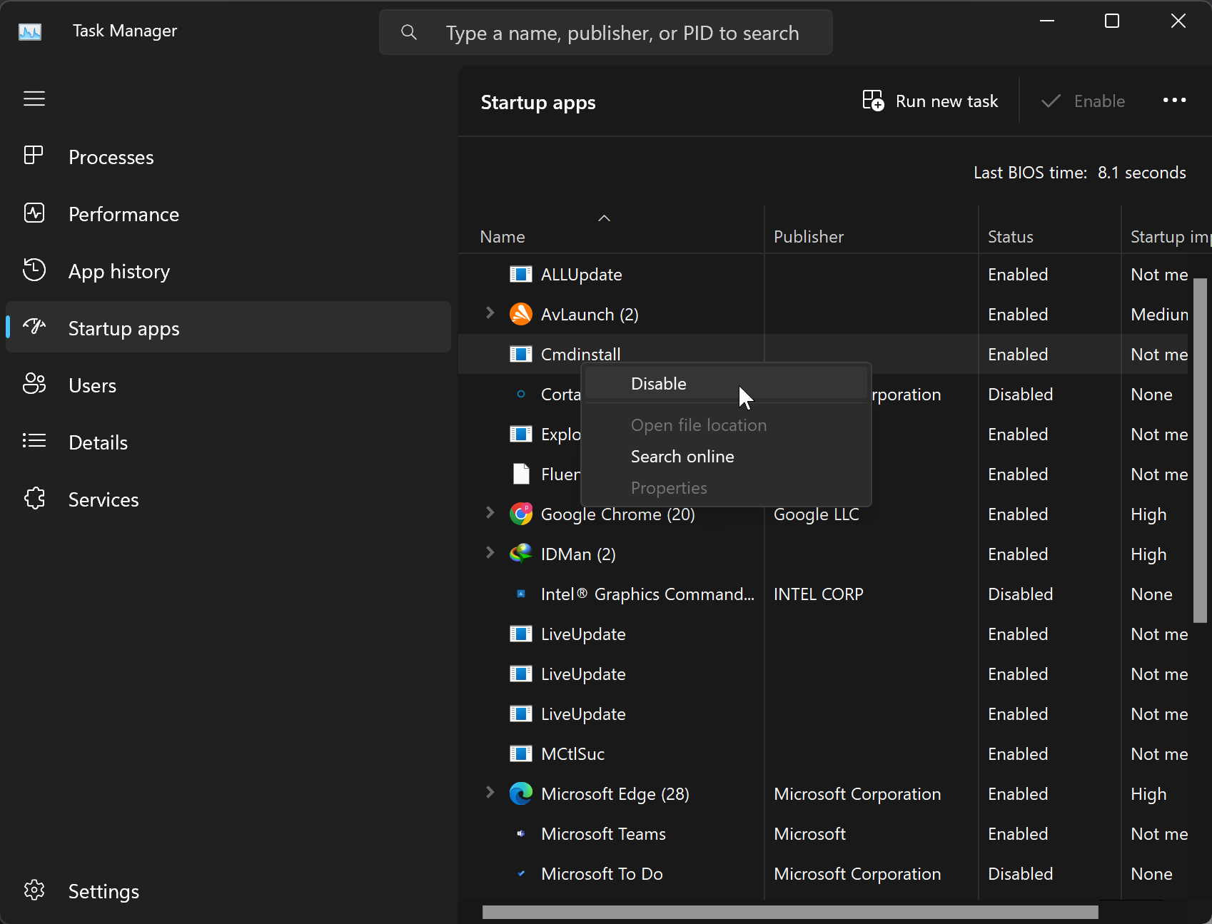Click Disabled status in Microsoft To Do row

pyautogui.click(x=1020, y=873)
